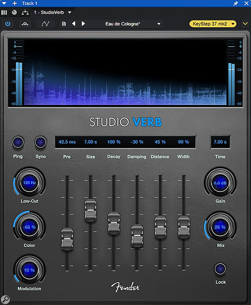Image resolution: width=251 pixels, height=305 pixels.
Task: Toggle the Lock button
Action: tap(220, 269)
